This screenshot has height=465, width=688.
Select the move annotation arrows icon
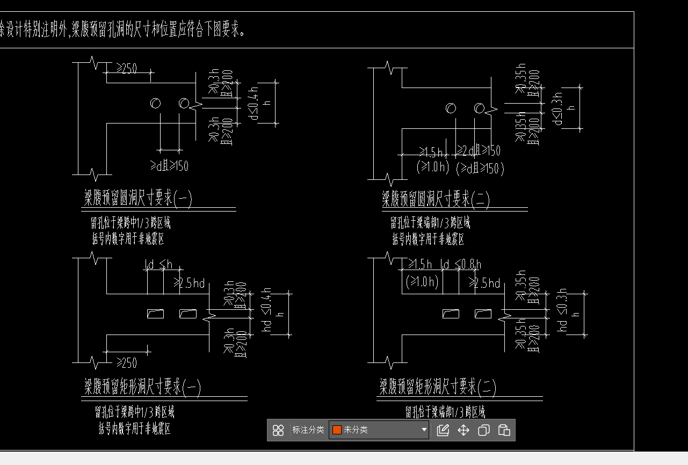pyautogui.click(x=464, y=430)
